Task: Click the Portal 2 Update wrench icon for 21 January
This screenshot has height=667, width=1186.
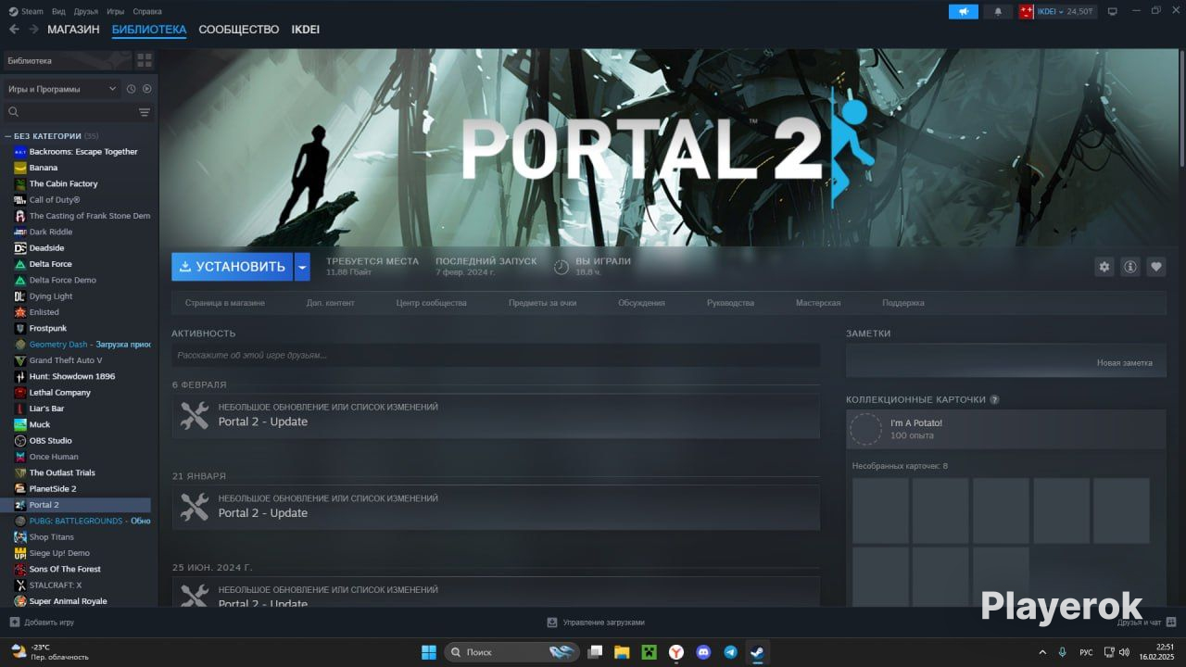Action: tap(195, 507)
